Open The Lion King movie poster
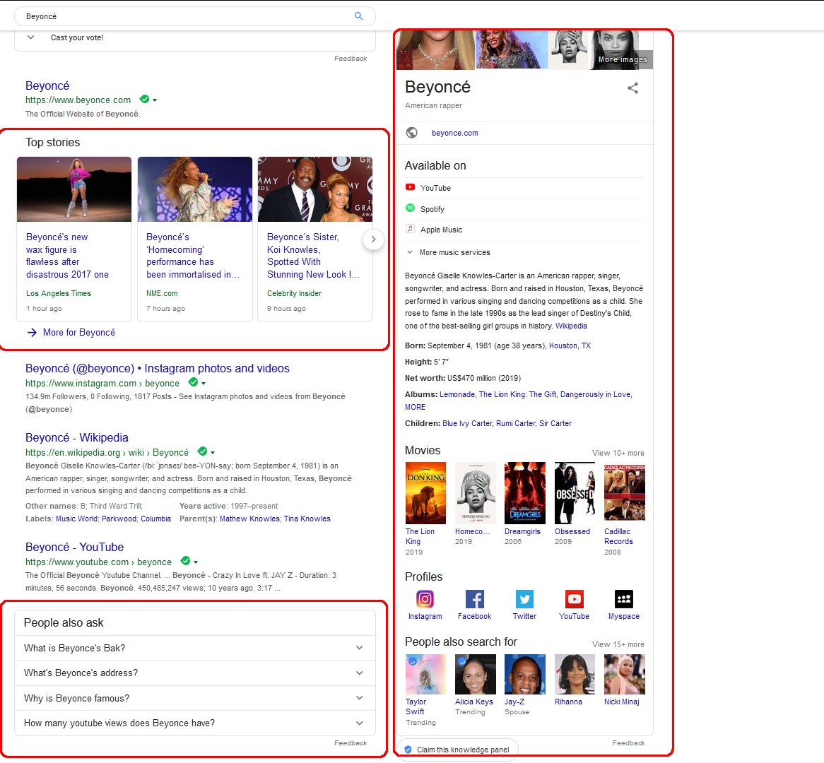Image resolution: width=824 pixels, height=763 pixels. click(425, 493)
